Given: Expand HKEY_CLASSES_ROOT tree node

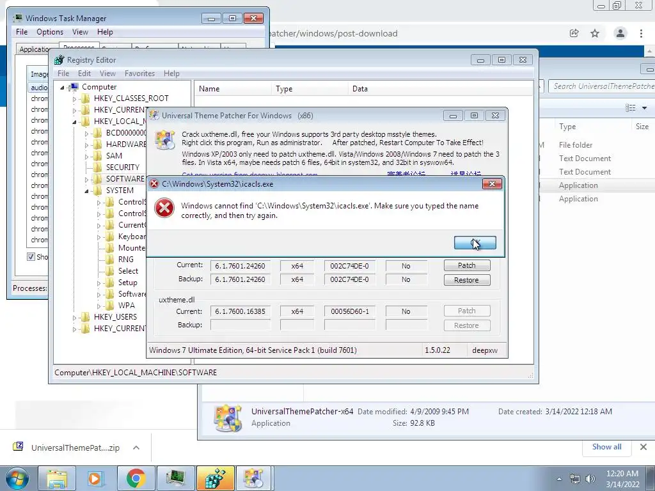Looking at the screenshot, I should [74, 99].
